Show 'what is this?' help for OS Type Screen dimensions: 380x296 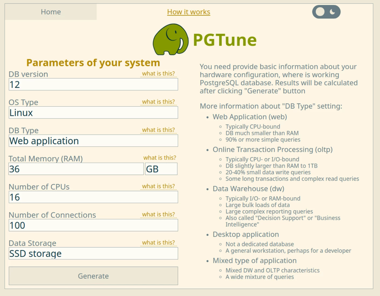[x=158, y=102]
